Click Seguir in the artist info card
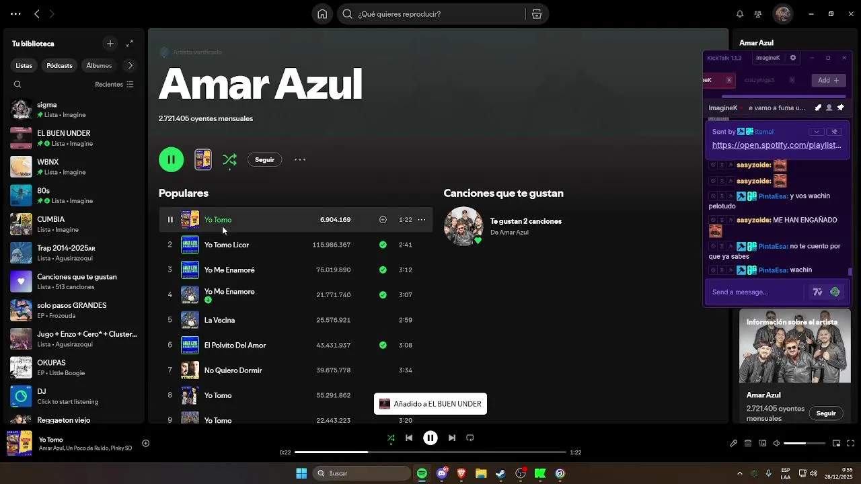 point(826,413)
